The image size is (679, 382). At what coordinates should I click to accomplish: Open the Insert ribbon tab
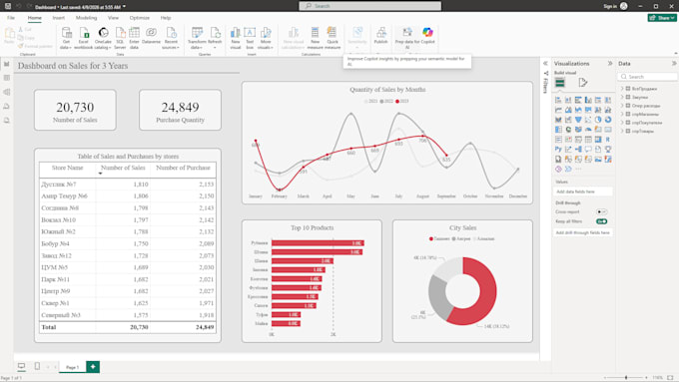tap(59, 18)
